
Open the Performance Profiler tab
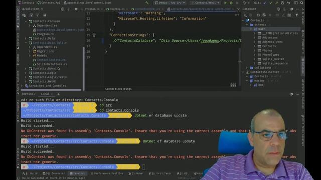(x=107, y=173)
